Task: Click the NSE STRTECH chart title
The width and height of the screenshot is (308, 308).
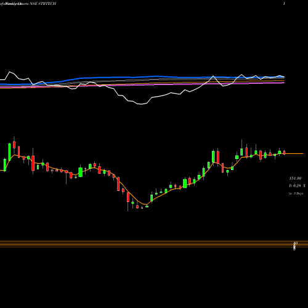Action: click(43, 4)
